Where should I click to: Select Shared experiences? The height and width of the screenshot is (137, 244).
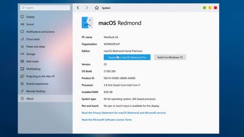point(45,84)
